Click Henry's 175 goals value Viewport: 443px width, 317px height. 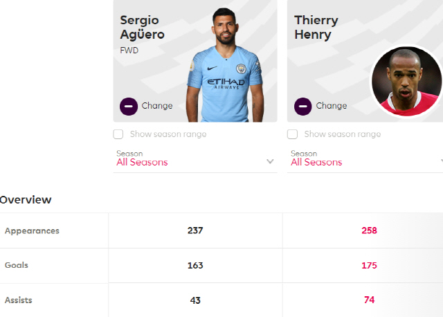click(x=369, y=266)
